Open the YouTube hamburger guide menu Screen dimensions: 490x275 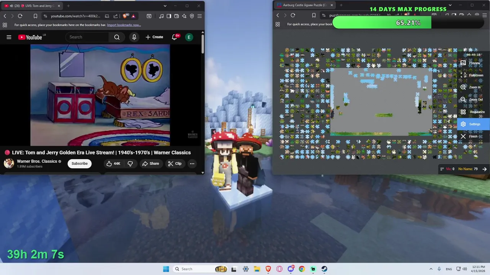click(9, 37)
